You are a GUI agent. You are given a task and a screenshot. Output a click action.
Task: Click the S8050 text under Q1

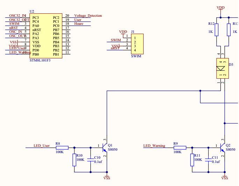click(113, 150)
